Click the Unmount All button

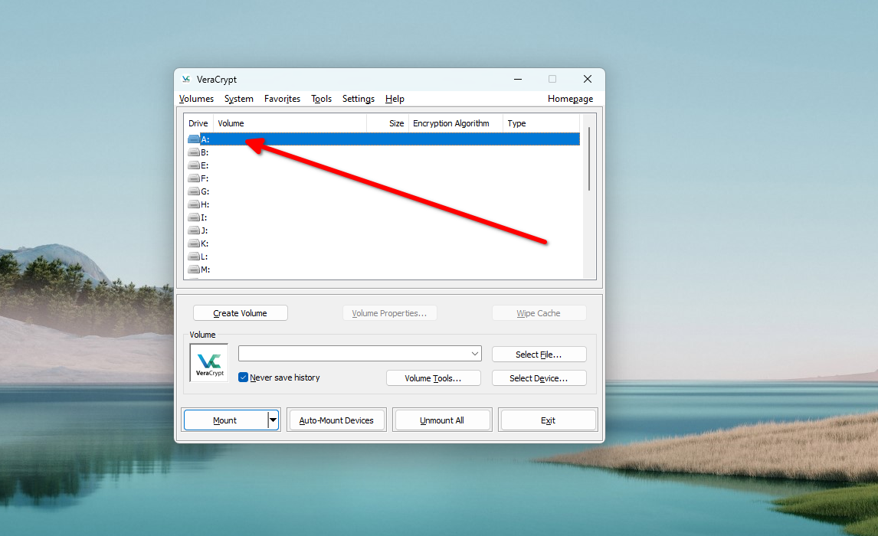442,420
